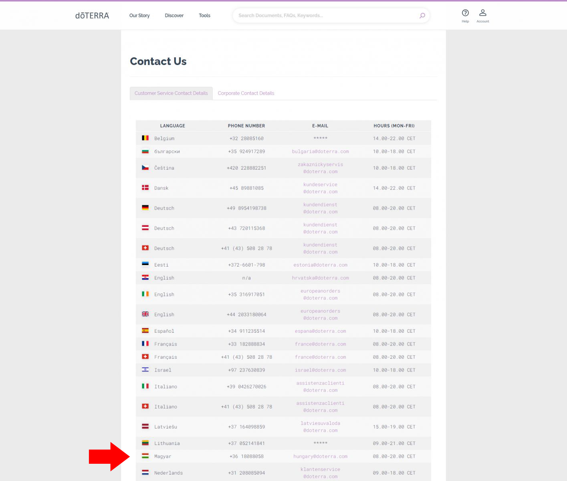This screenshot has height=481, width=567.
Task: Email europeanorders@doterra.com in +44 row
Action: 321,315
